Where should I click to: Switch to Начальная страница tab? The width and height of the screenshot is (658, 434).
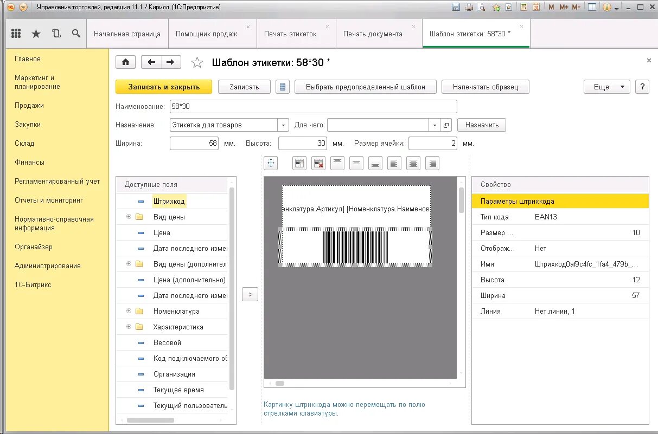tap(127, 34)
